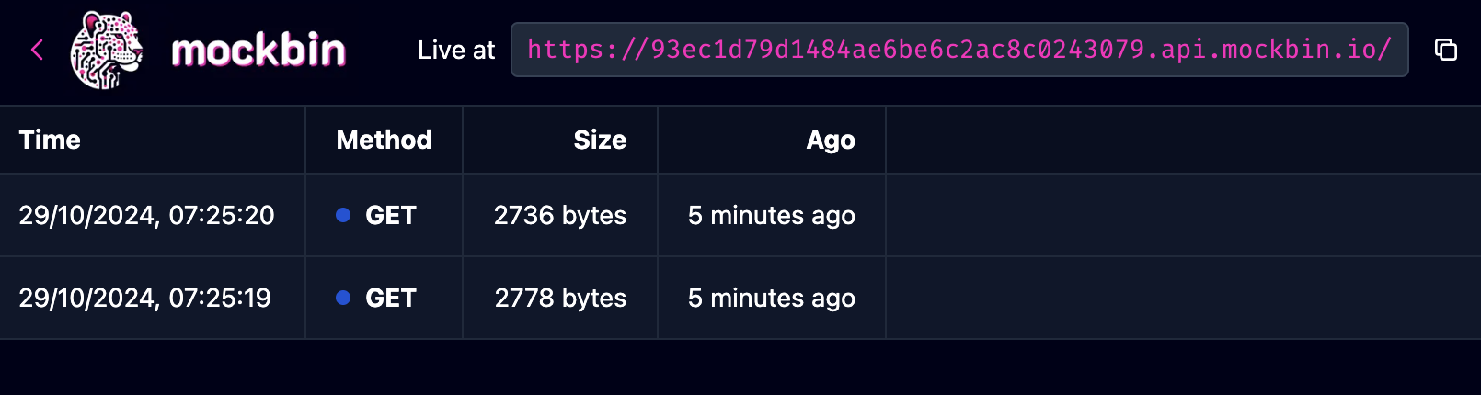Click GET method in first row
The height and width of the screenshot is (395, 1481).
coord(391,215)
